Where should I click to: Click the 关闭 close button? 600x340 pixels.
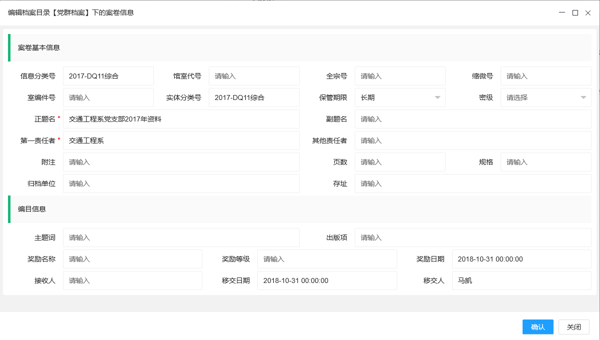pyautogui.click(x=574, y=326)
